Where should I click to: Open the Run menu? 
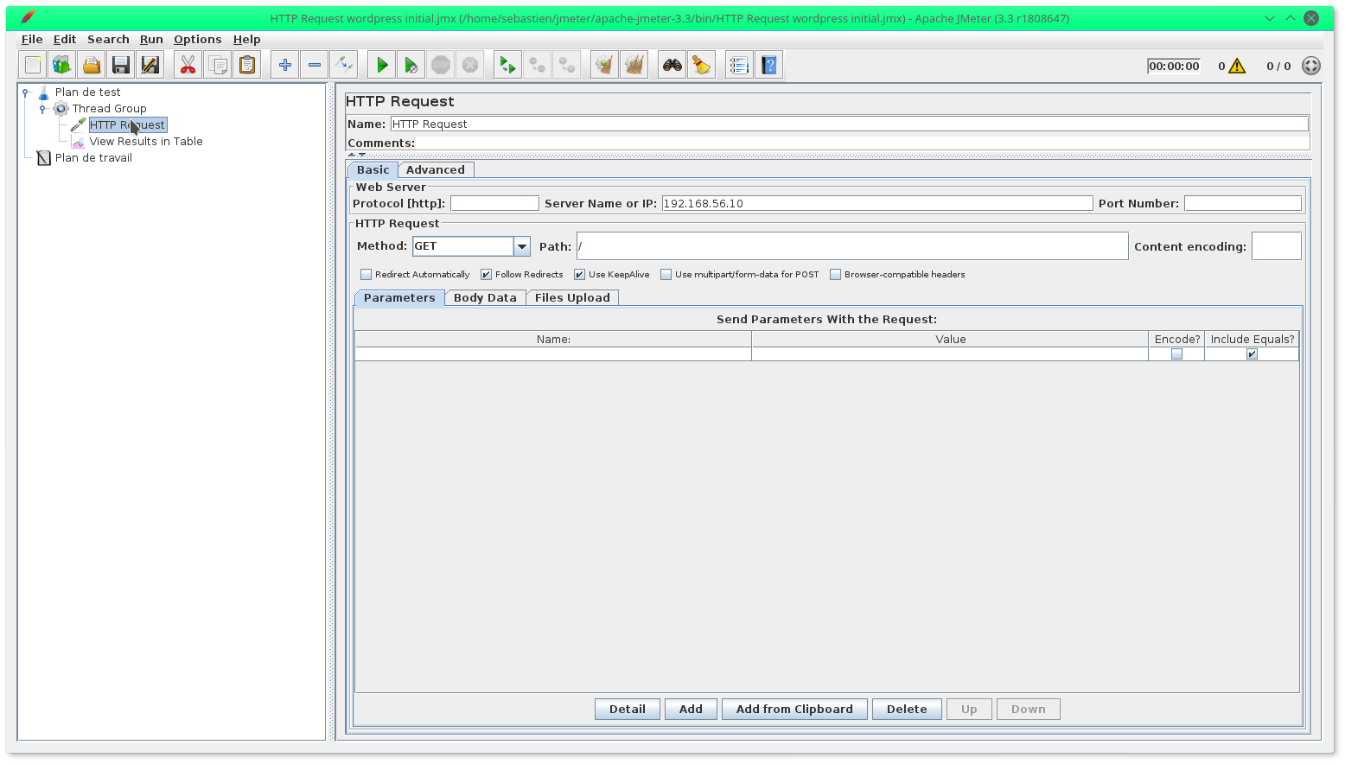click(151, 40)
